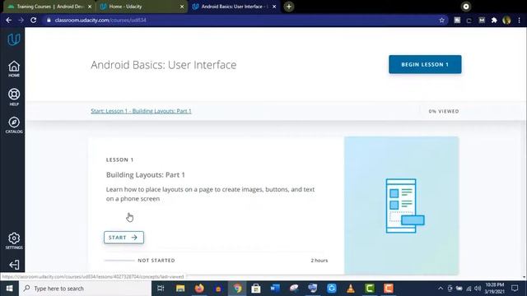Click the 0% Viewed label
The height and width of the screenshot is (296, 527).
pos(444,111)
